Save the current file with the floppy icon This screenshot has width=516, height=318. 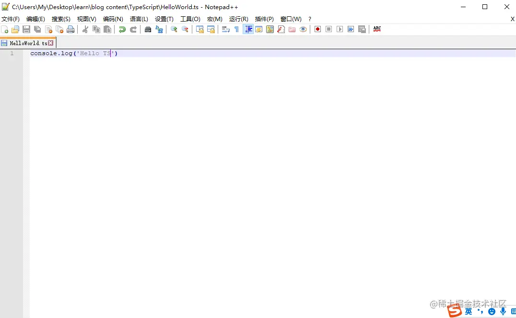[x=26, y=29]
